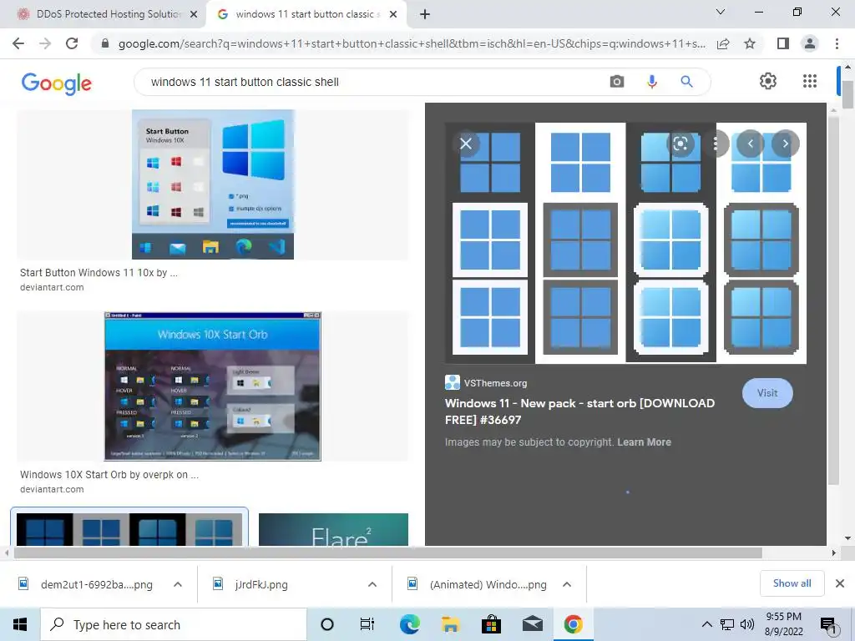This screenshot has height=641, width=855.
Task: Open Windows 10X Start Orb thumbnail
Action: click(213, 386)
